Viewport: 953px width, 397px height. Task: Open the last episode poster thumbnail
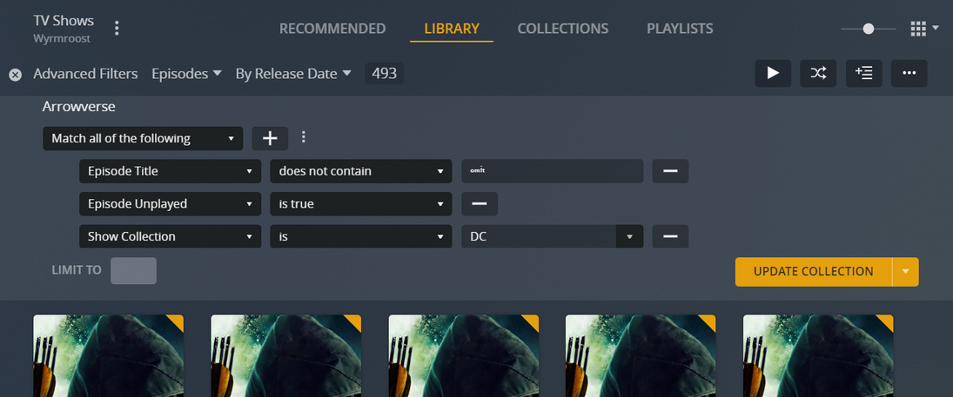[818, 355]
